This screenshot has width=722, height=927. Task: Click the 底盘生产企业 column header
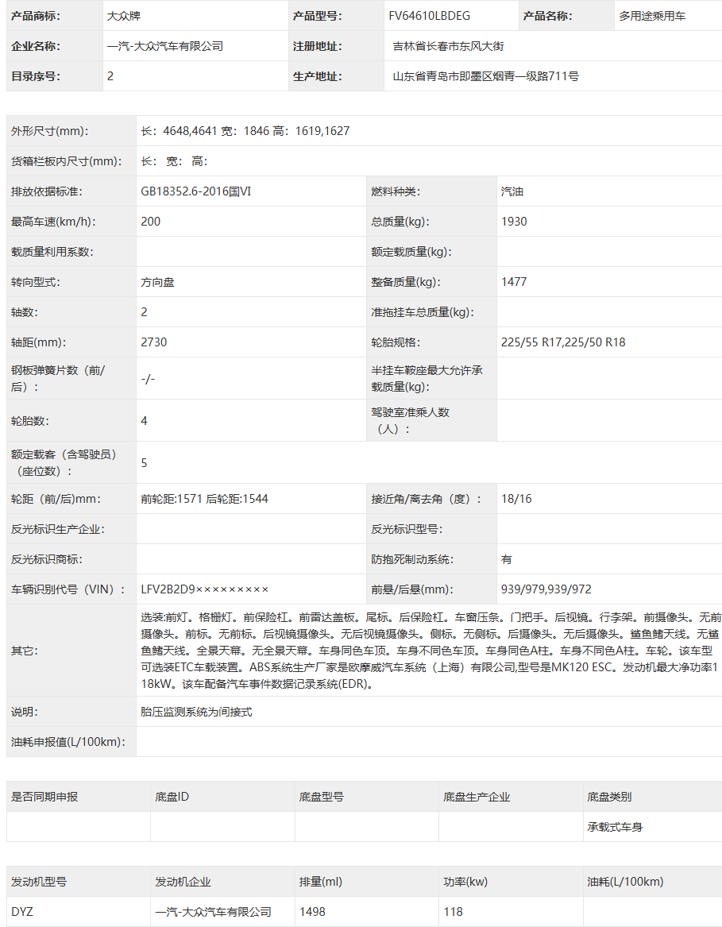[477, 797]
